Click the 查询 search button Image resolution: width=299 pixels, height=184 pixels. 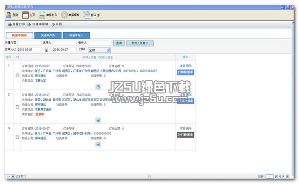tap(119, 43)
